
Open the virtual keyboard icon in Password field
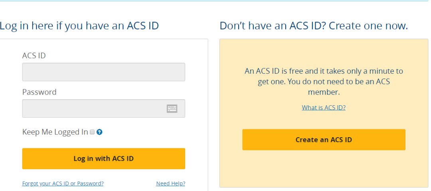pos(172,108)
